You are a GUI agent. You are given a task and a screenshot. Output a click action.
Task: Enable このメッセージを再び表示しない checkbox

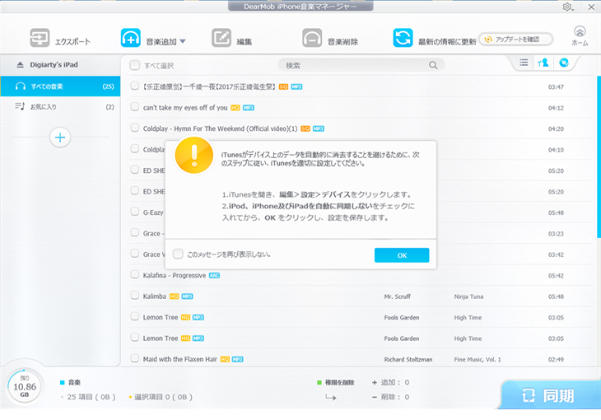(x=178, y=254)
